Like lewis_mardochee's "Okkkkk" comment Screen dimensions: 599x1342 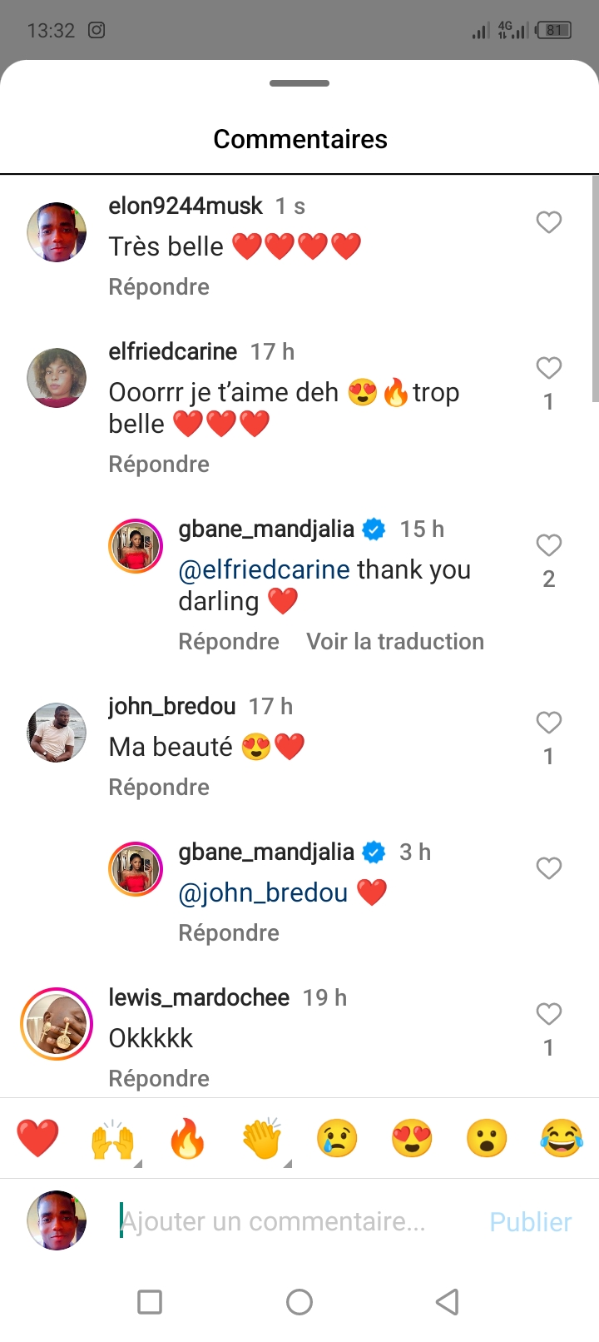tap(548, 1014)
